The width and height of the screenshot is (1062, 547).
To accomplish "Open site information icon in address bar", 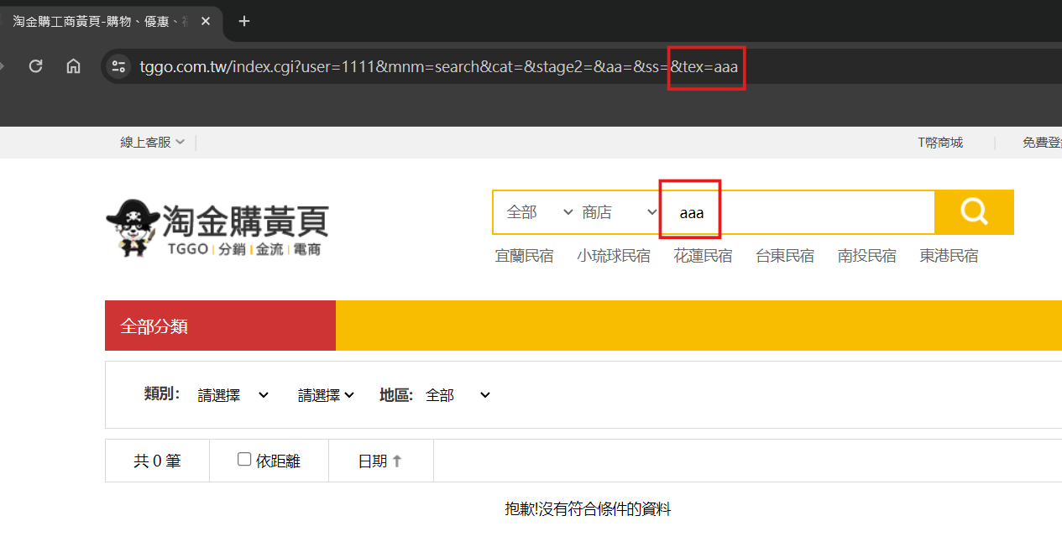I will point(118,66).
